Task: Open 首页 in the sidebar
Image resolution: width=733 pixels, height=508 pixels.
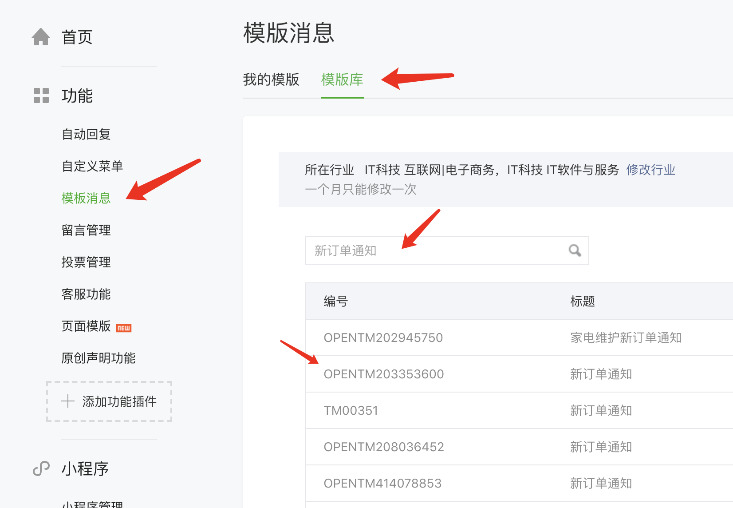Action: pos(77,37)
